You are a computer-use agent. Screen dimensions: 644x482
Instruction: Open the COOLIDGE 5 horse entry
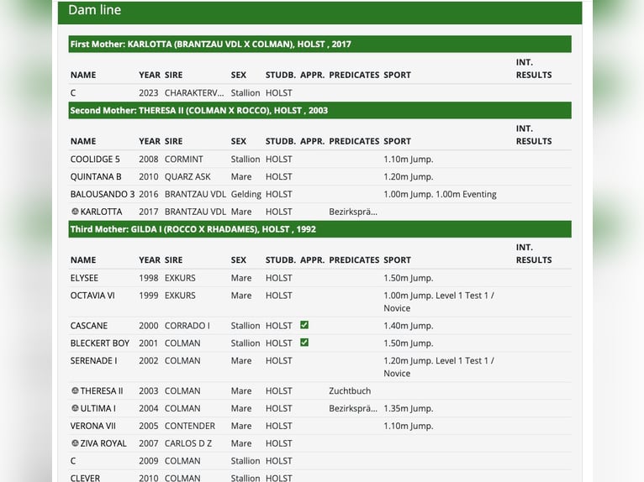point(95,159)
